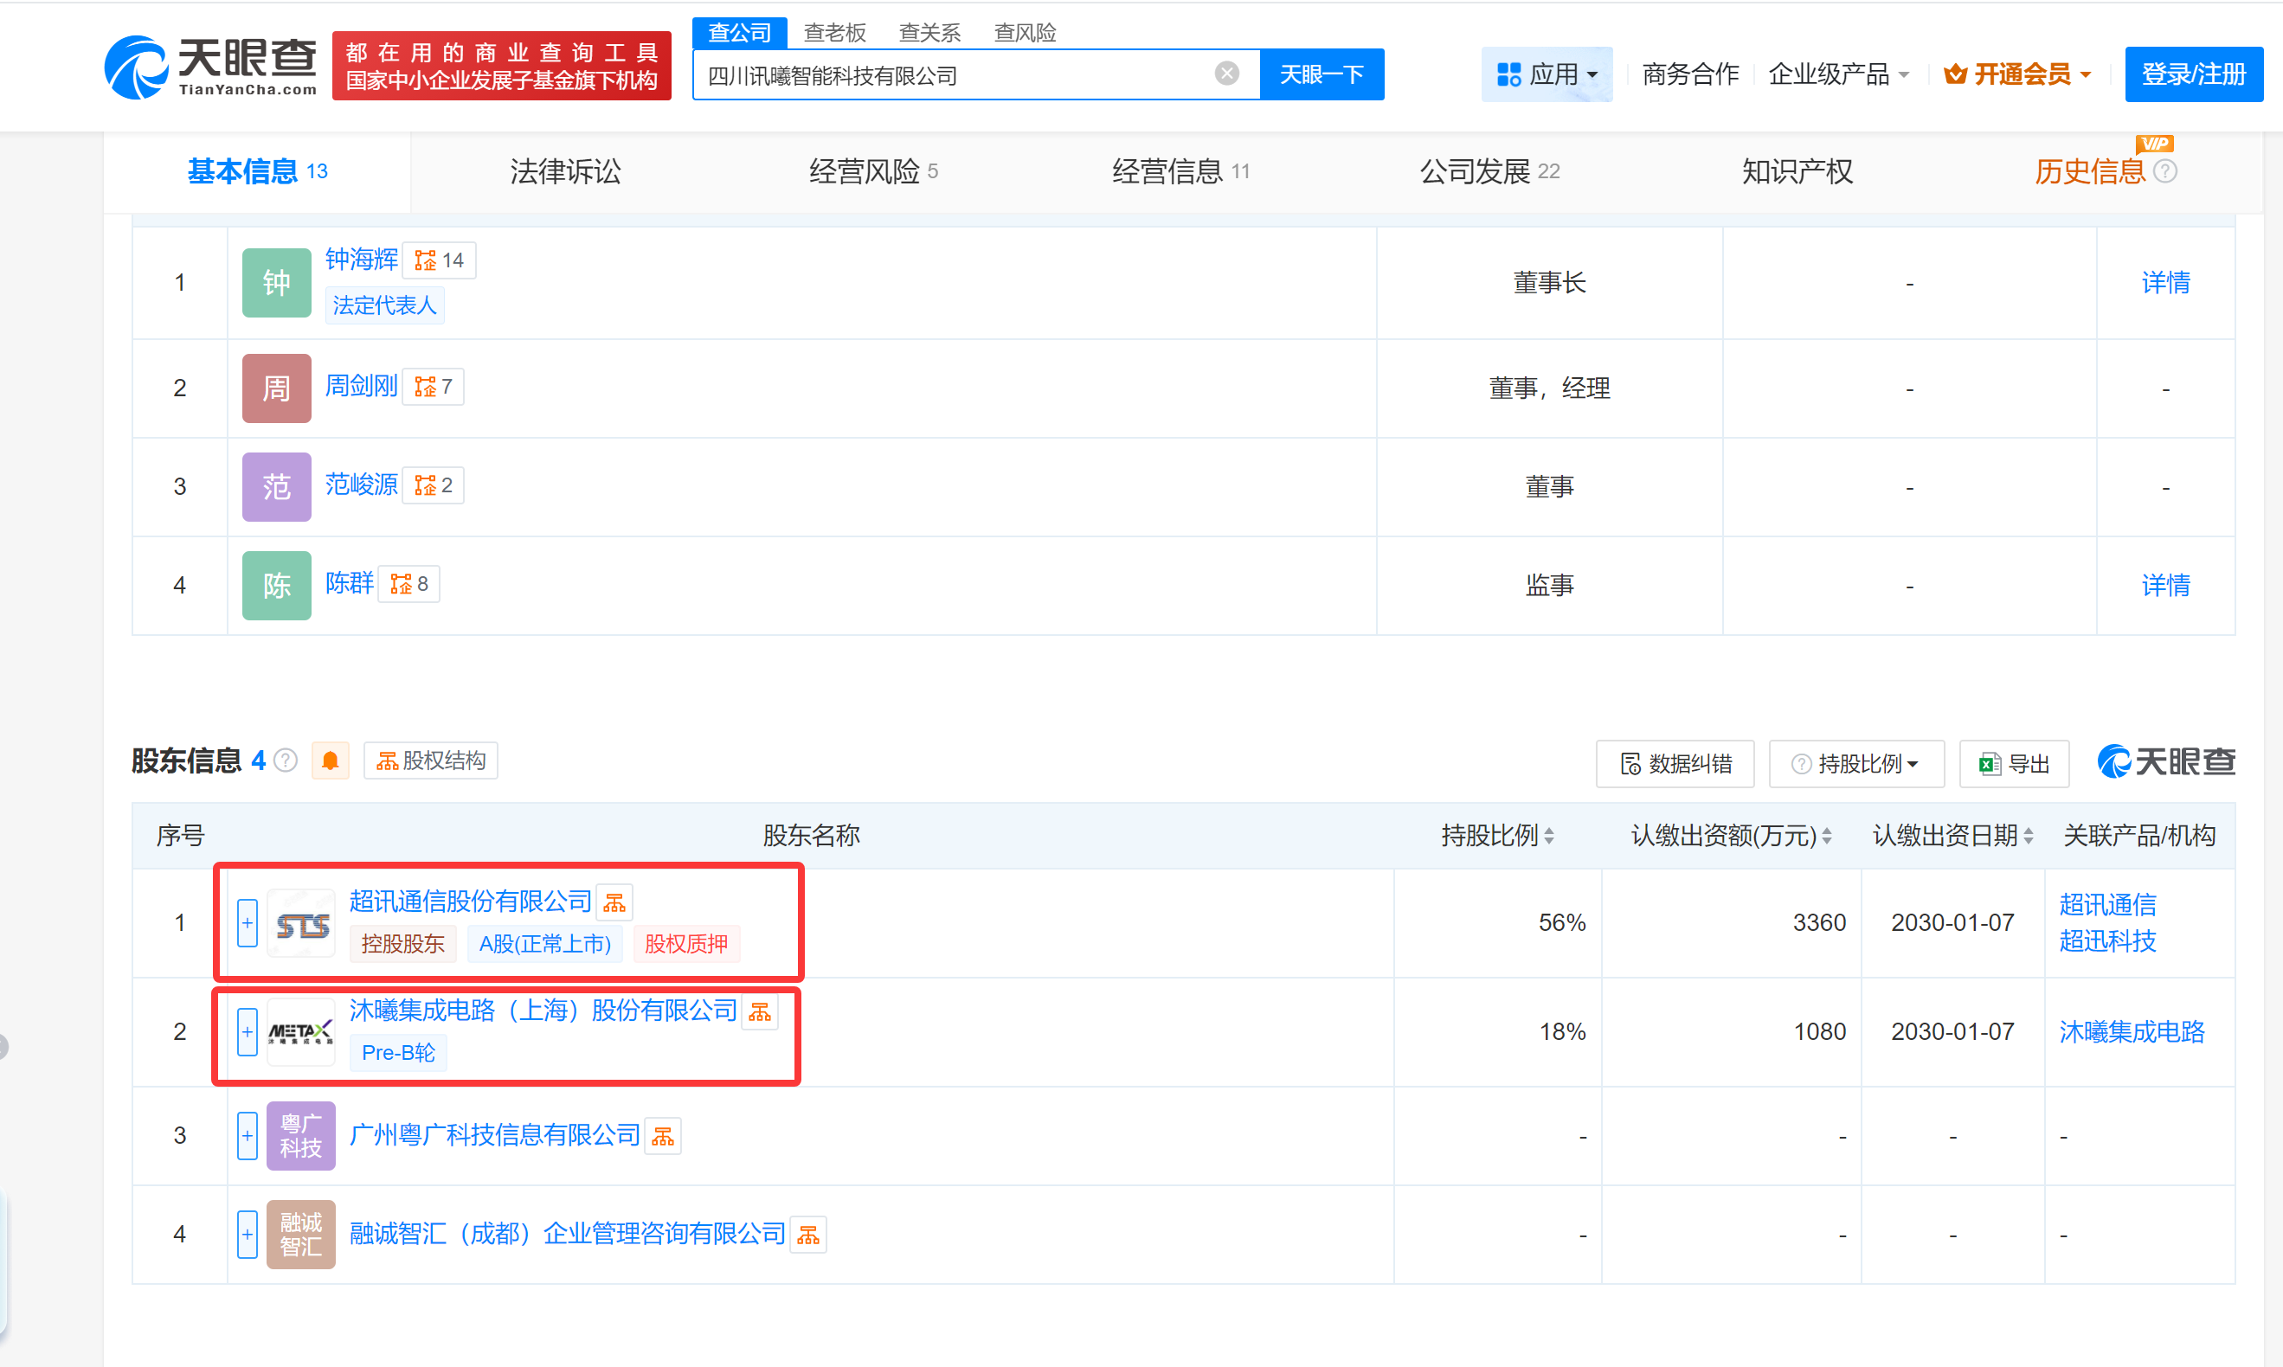Select the 经营信息 tab
Screen dimensions: 2283x1367
[1180, 171]
